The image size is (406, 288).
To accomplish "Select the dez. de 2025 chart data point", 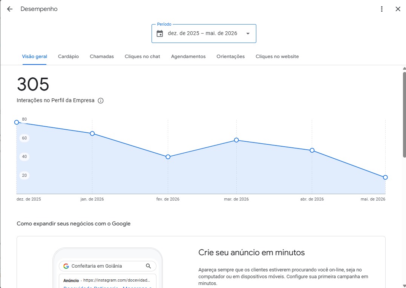I will (17, 122).
